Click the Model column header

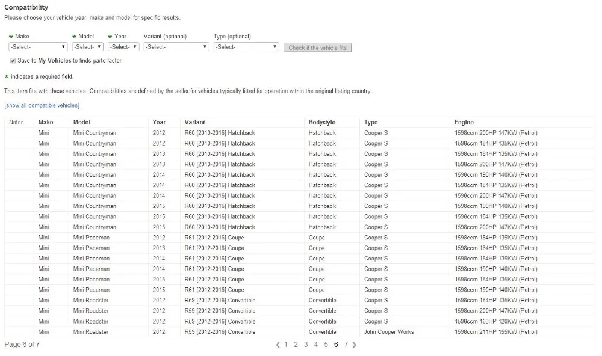(x=82, y=123)
